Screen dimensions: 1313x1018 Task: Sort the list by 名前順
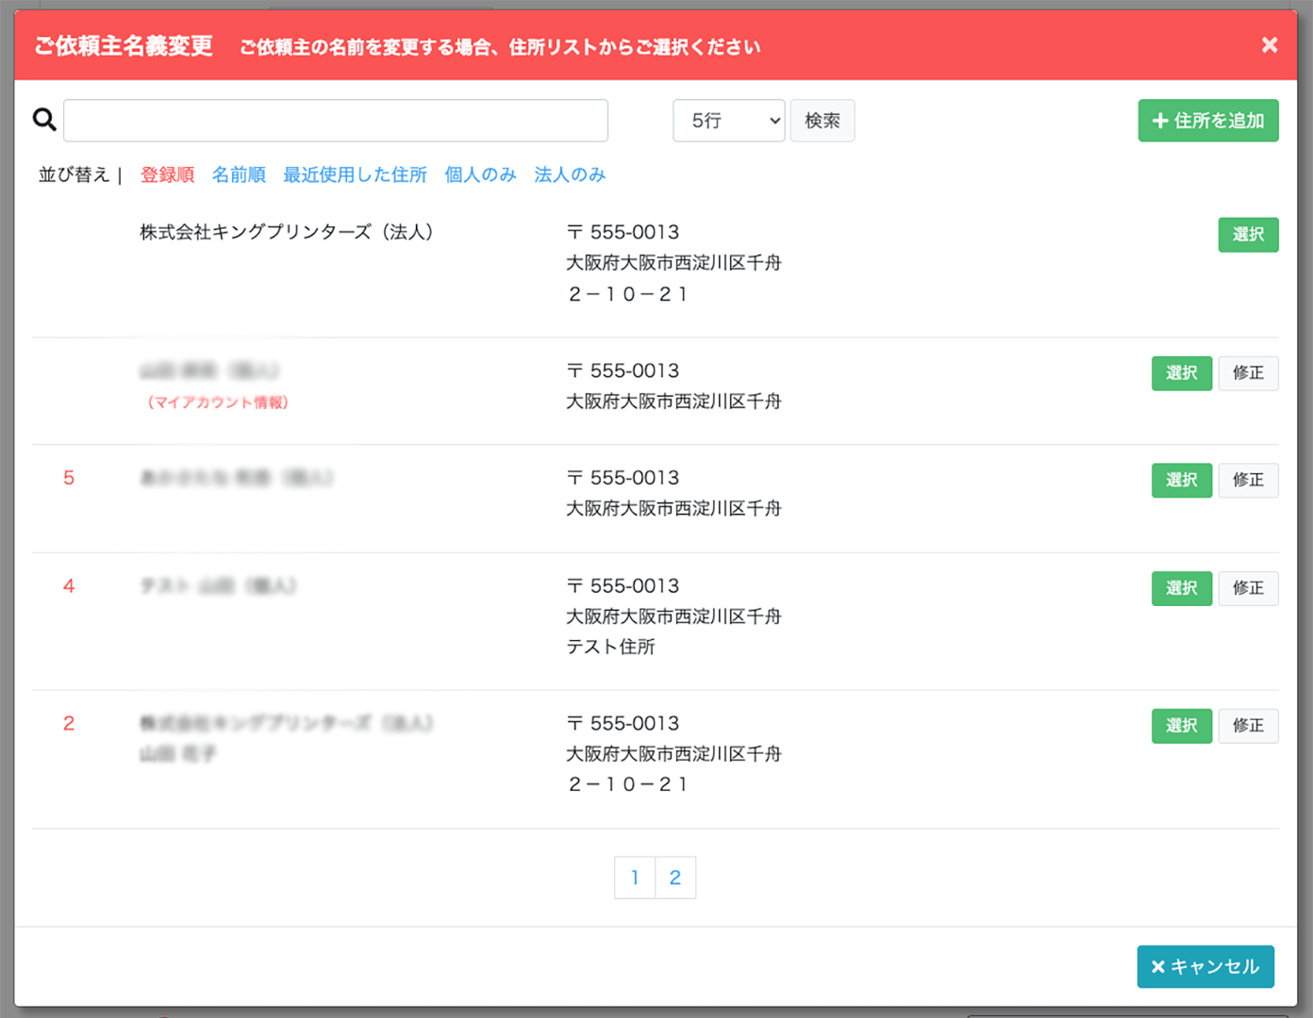pos(239,174)
